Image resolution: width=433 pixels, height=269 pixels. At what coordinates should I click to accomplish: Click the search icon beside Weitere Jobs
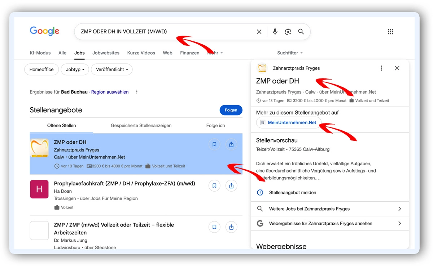pos(260,209)
